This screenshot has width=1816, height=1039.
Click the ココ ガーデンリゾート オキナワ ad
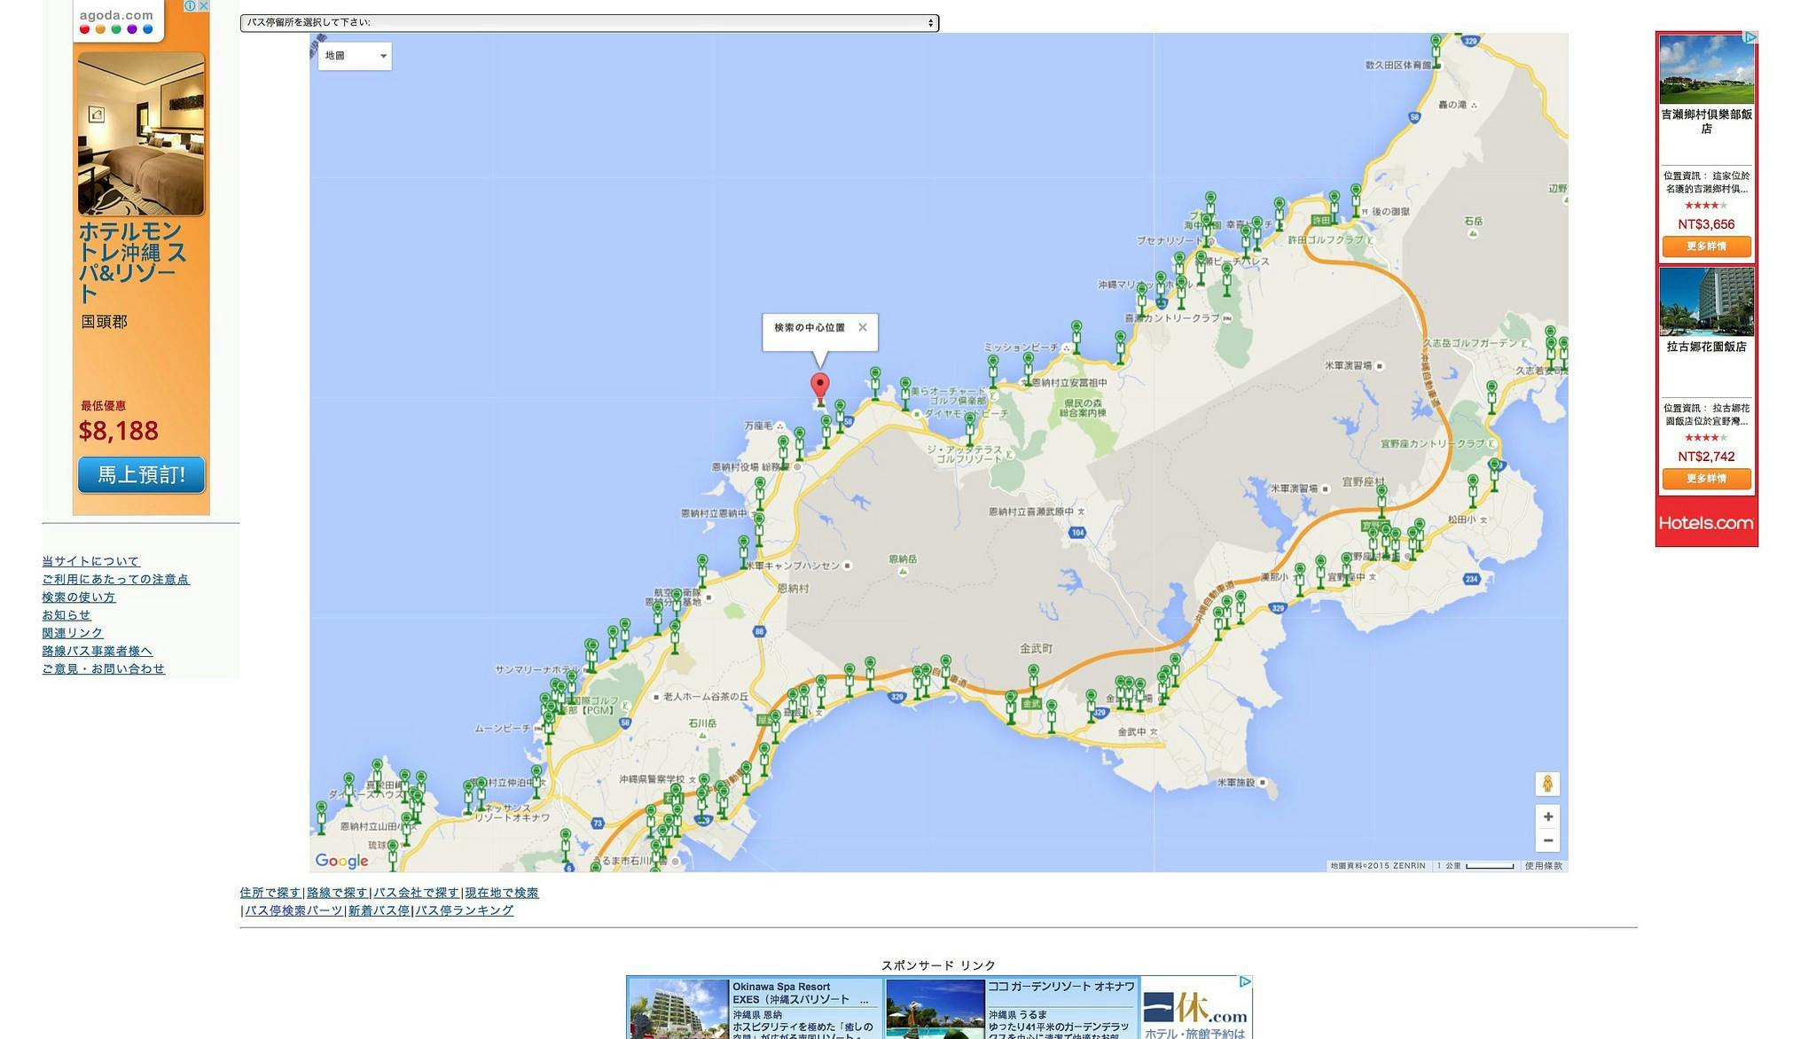point(1012,1008)
